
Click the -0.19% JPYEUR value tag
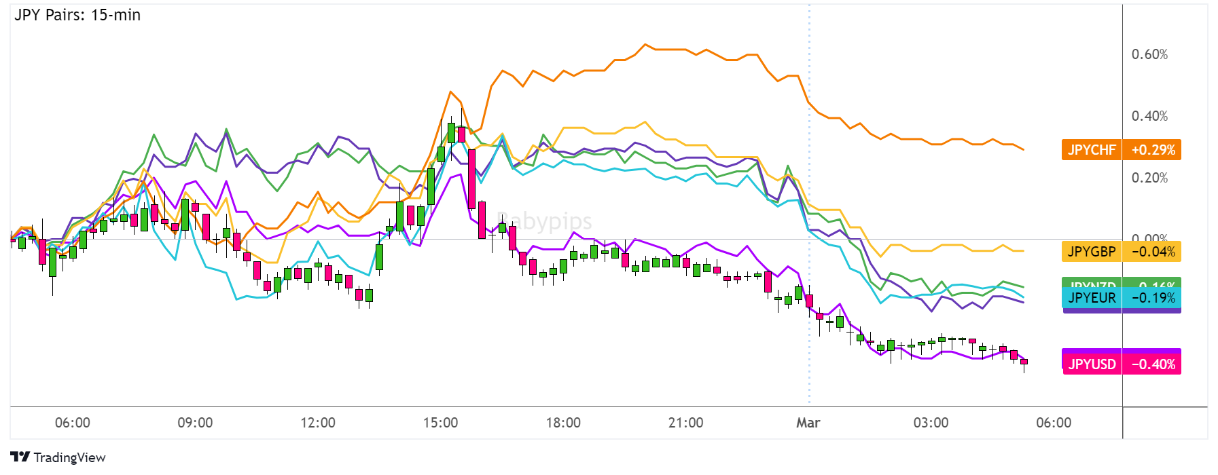tap(1152, 298)
